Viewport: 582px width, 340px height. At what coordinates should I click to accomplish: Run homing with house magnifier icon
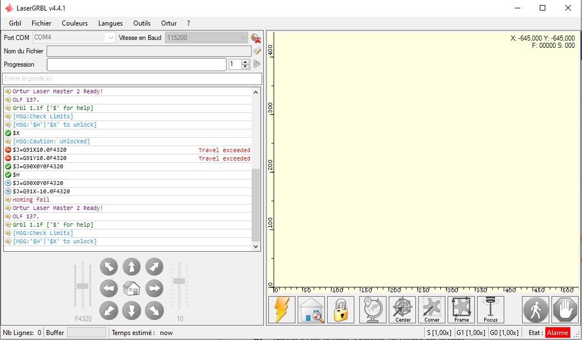click(311, 309)
